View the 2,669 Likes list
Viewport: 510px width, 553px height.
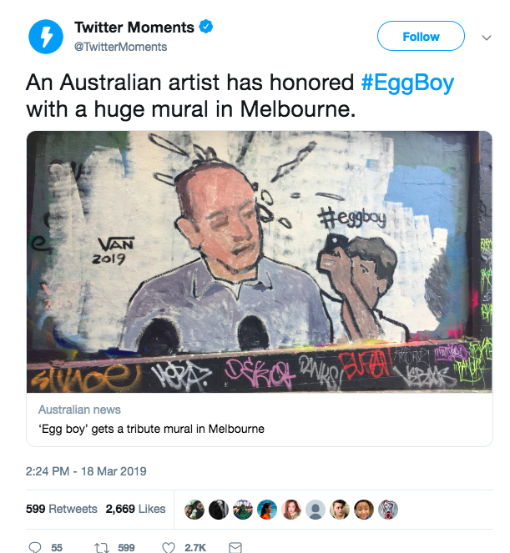coord(135,509)
